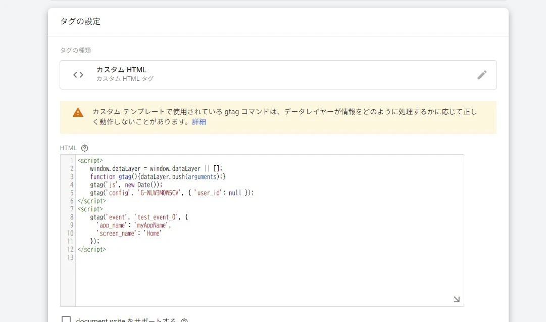Viewport: 546px width, 322px height.
Task: Click the タグの種類 label
Action: tap(76, 50)
